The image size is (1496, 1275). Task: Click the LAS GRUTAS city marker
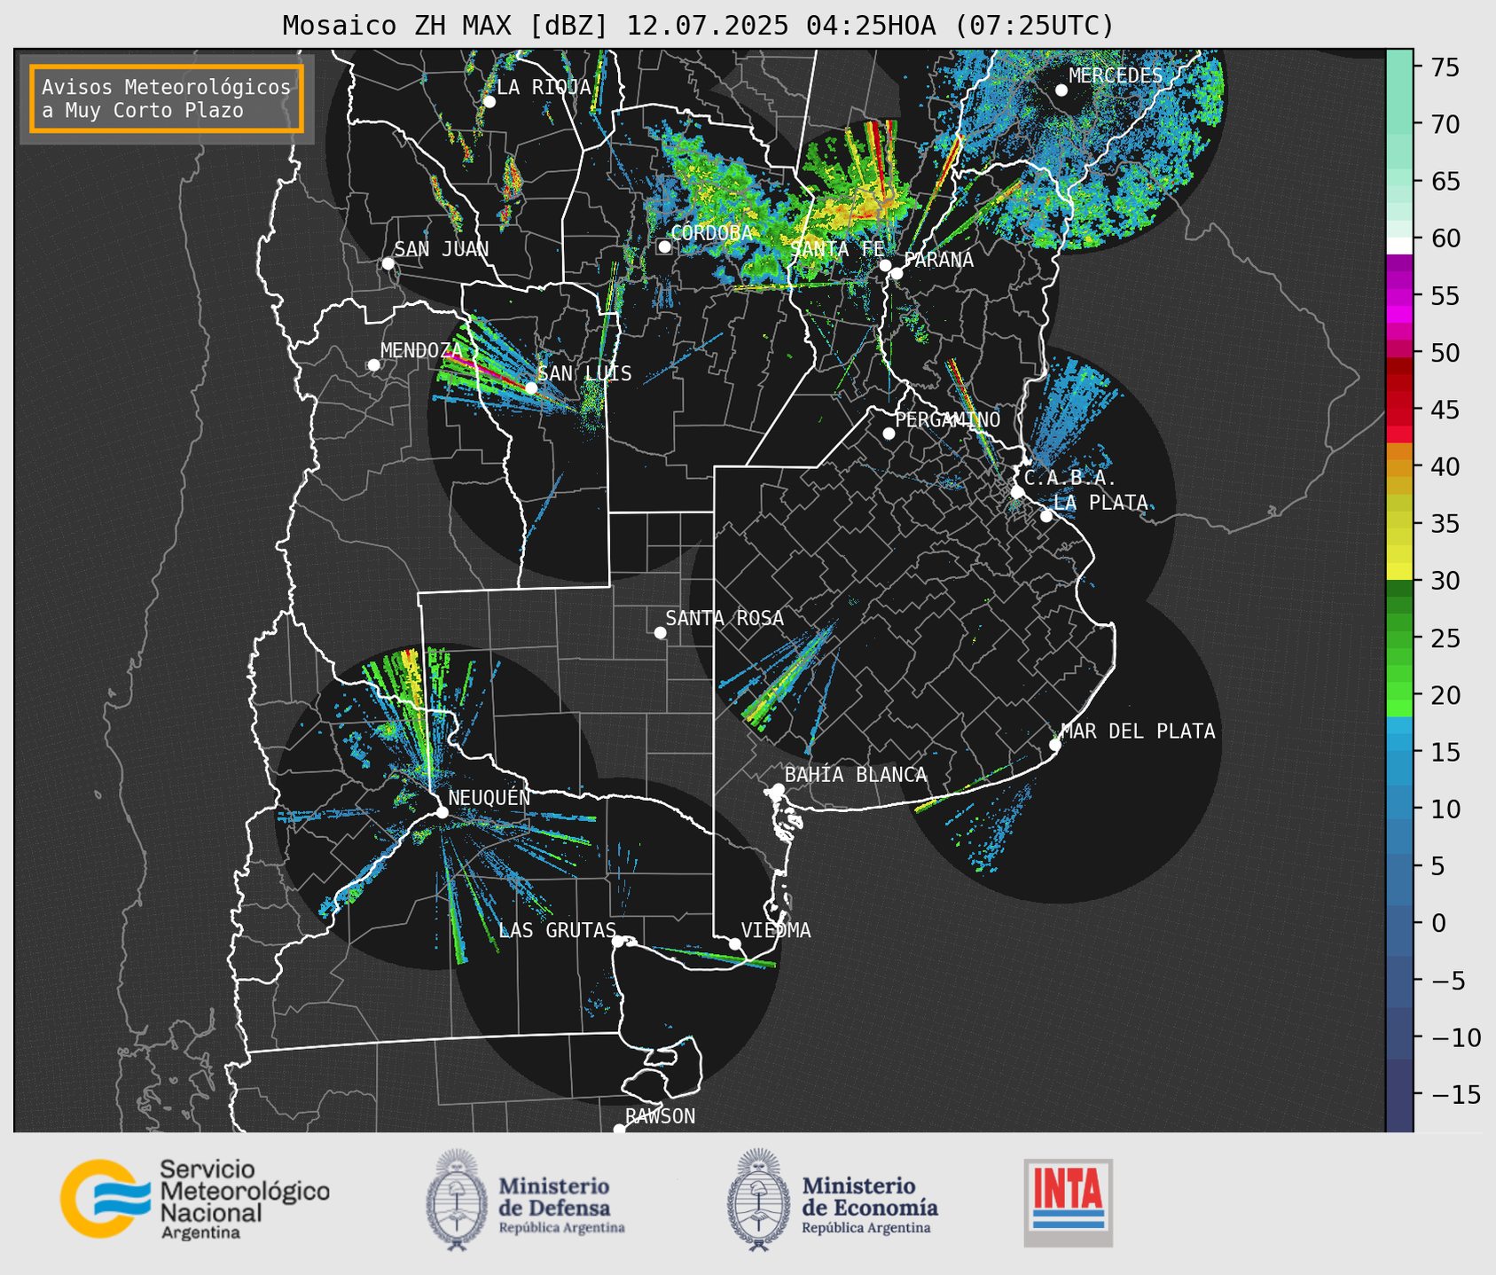(x=618, y=942)
